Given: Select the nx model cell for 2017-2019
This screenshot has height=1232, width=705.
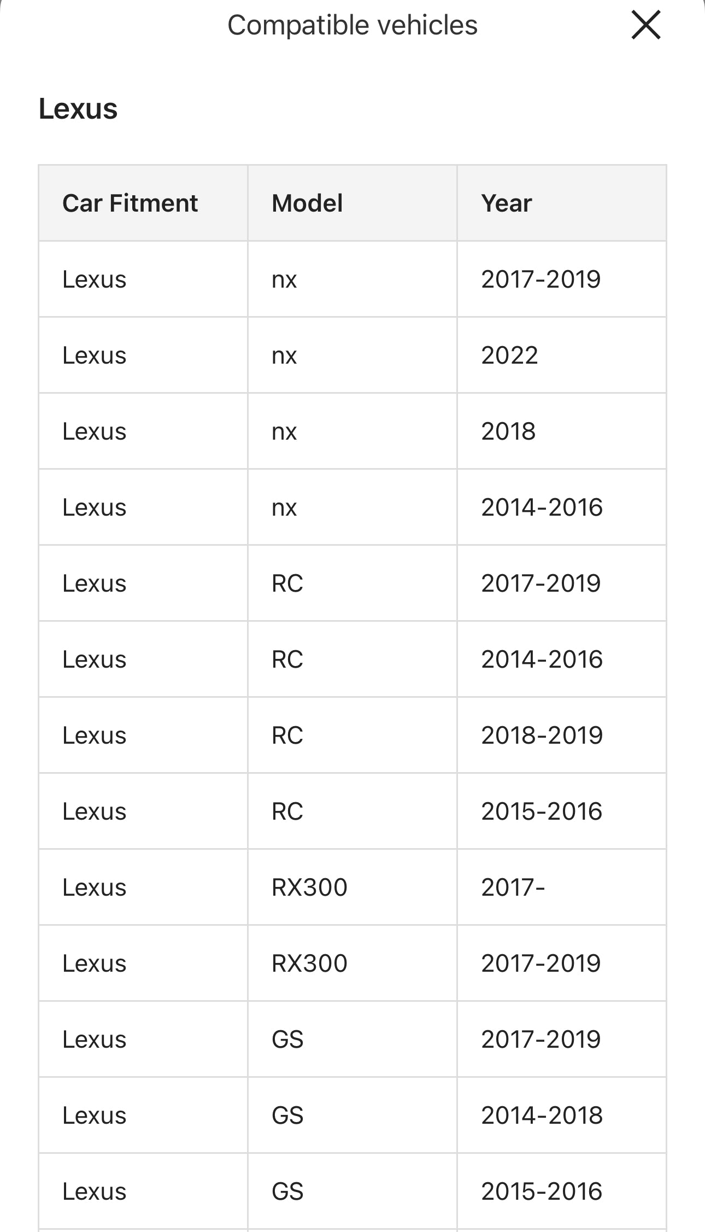Looking at the screenshot, I should click(x=352, y=279).
